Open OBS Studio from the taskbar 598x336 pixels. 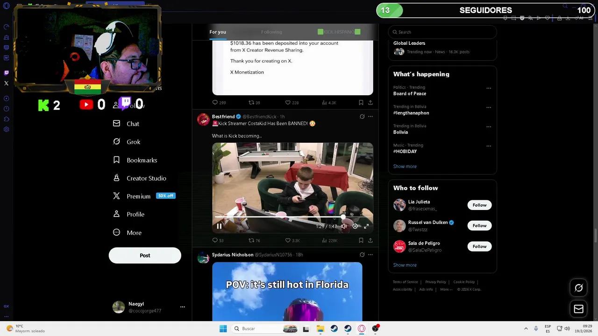[x=376, y=329]
